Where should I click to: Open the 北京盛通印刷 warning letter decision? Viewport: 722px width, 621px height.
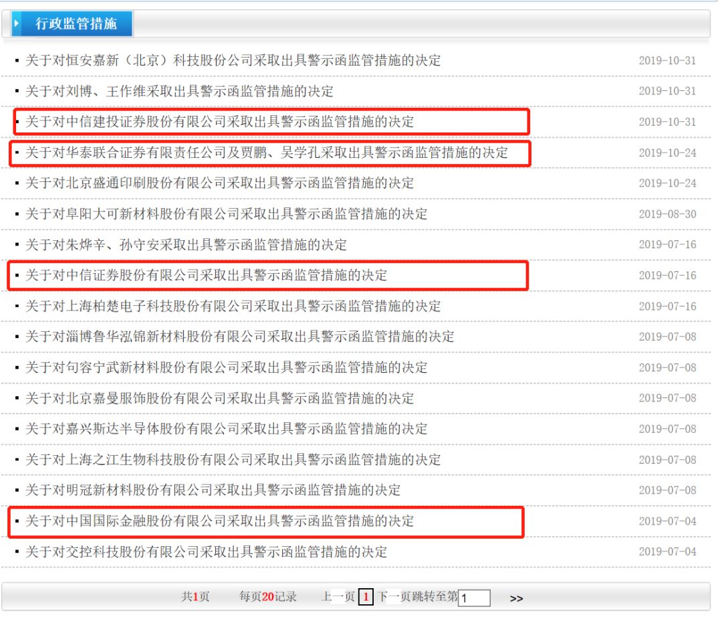click(219, 183)
